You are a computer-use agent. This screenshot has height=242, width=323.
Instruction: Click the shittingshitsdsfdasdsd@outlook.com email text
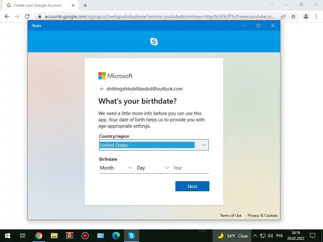click(x=144, y=89)
